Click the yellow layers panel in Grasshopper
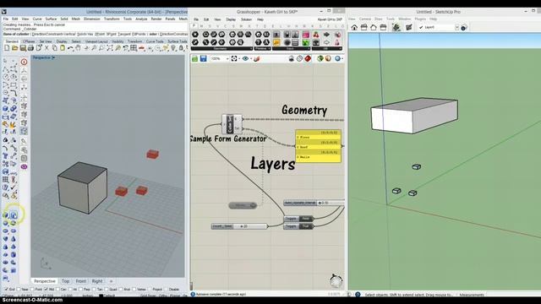Image resolution: width=541 pixels, height=304 pixels. coord(318,146)
